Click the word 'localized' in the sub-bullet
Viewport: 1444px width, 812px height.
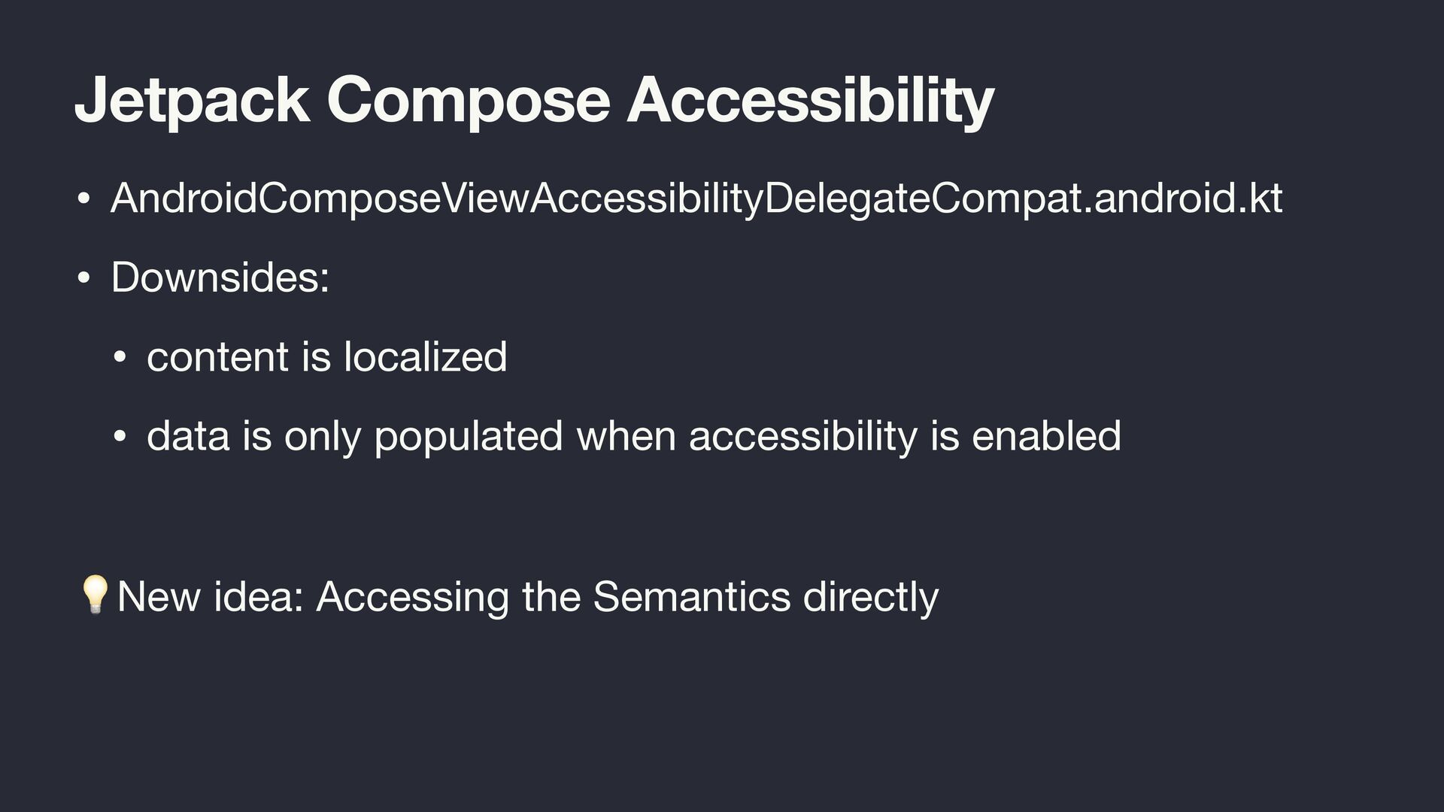(x=425, y=356)
